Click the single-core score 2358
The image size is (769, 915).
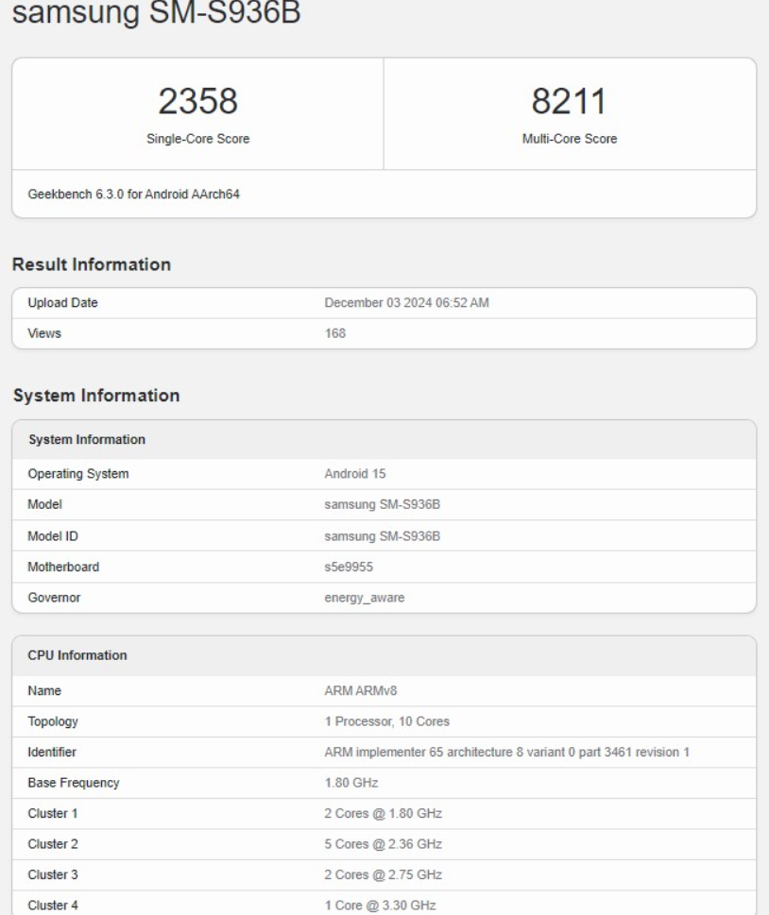[198, 101]
